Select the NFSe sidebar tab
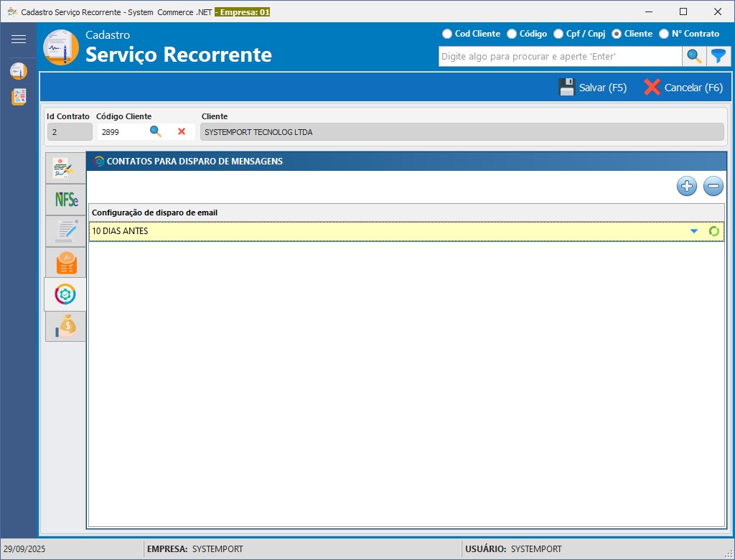 click(65, 199)
